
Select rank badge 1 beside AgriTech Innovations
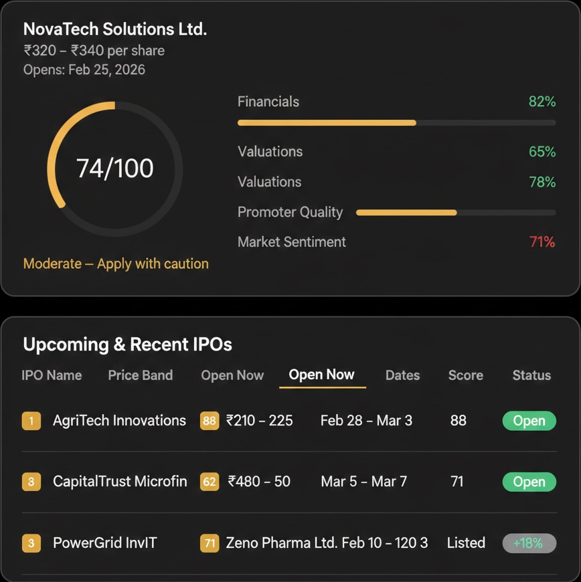(x=31, y=421)
